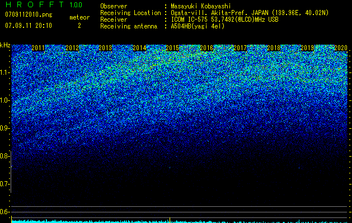Click the A504HB(yagi 4el) antenna text
The width and height of the screenshot is (352, 223).
pos(198,26)
